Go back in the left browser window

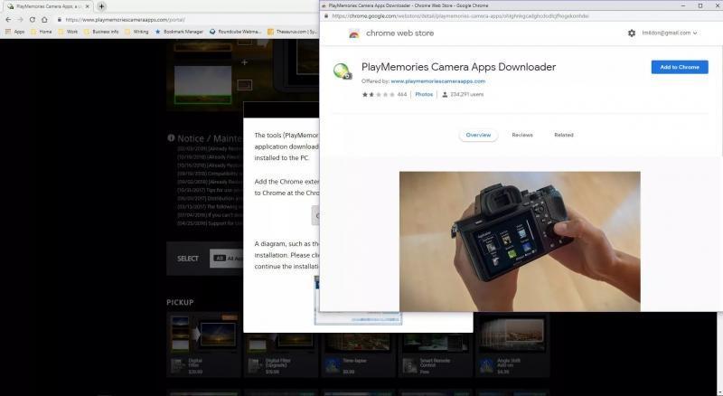point(8,19)
